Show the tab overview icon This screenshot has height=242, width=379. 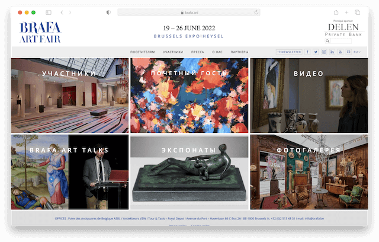(357, 12)
